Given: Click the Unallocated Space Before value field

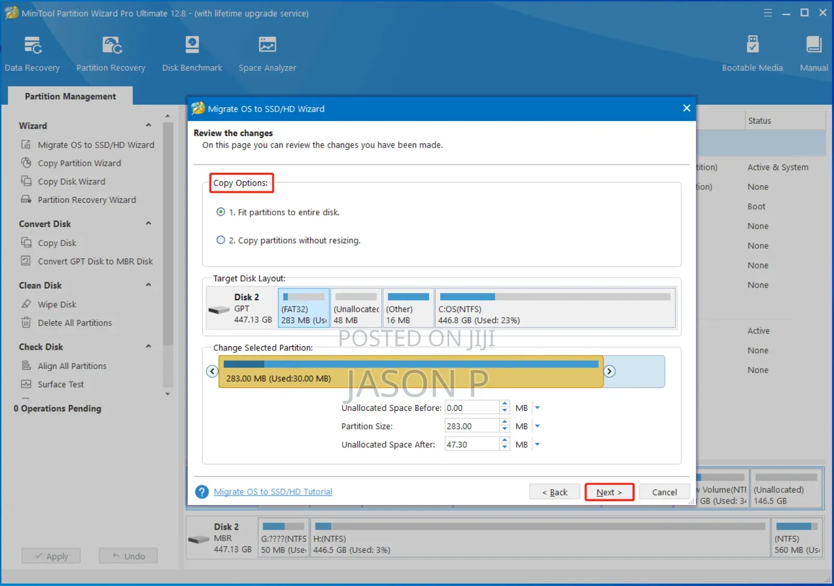Looking at the screenshot, I should [x=472, y=408].
